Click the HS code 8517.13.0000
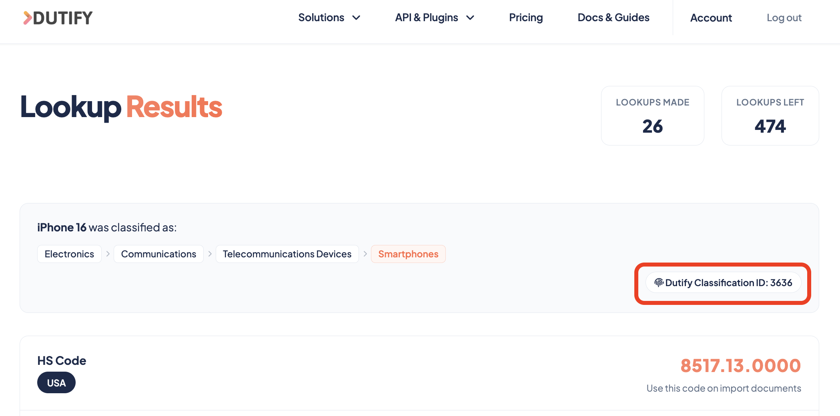This screenshot has height=416, width=840. point(740,365)
